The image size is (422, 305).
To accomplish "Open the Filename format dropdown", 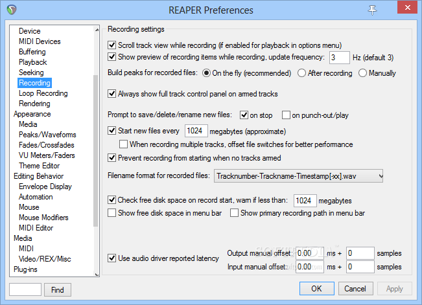I will tap(298, 176).
